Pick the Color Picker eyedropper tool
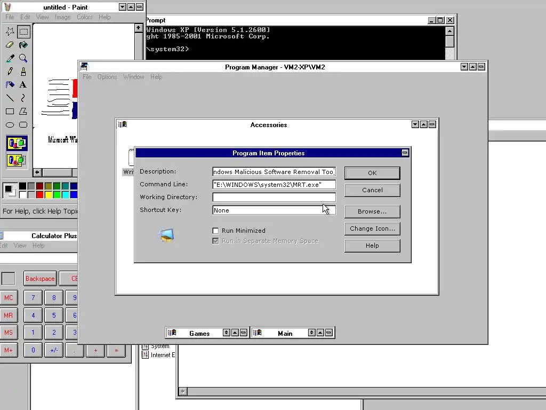Viewport: 546px width, 410px height. tap(10, 58)
